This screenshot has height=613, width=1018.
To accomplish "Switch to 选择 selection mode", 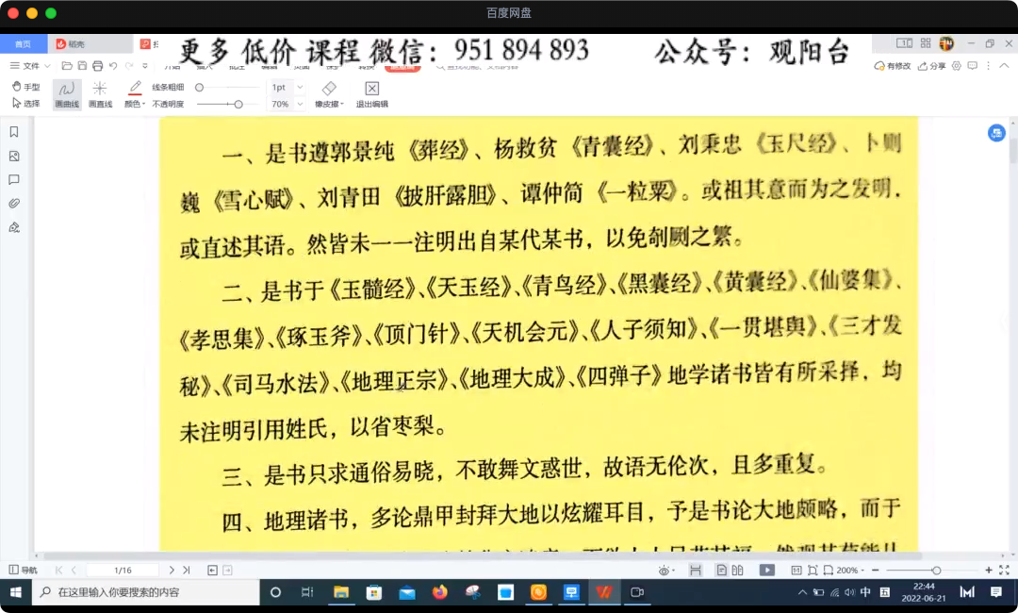I will click(25, 104).
